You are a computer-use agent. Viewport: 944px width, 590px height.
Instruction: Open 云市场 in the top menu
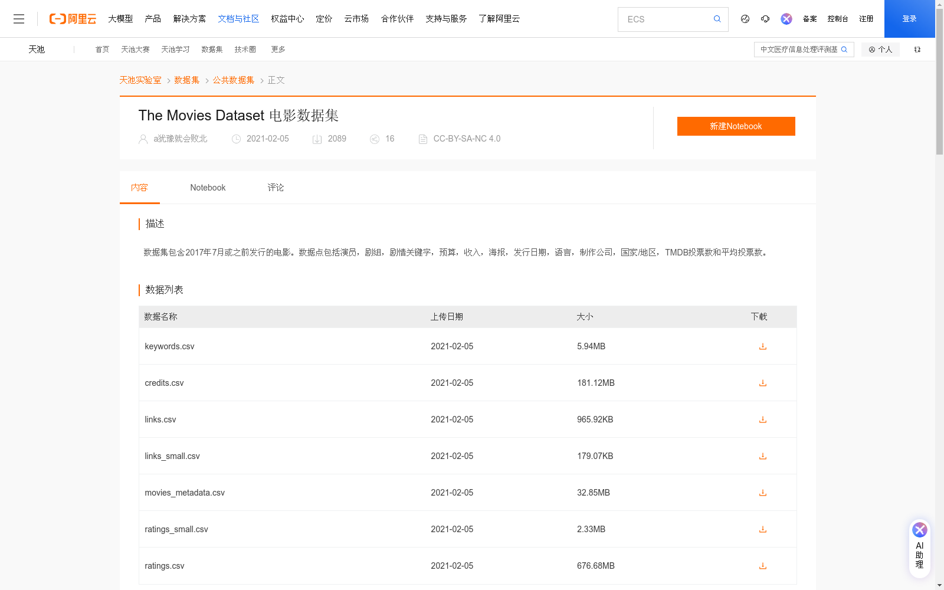pyautogui.click(x=356, y=19)
